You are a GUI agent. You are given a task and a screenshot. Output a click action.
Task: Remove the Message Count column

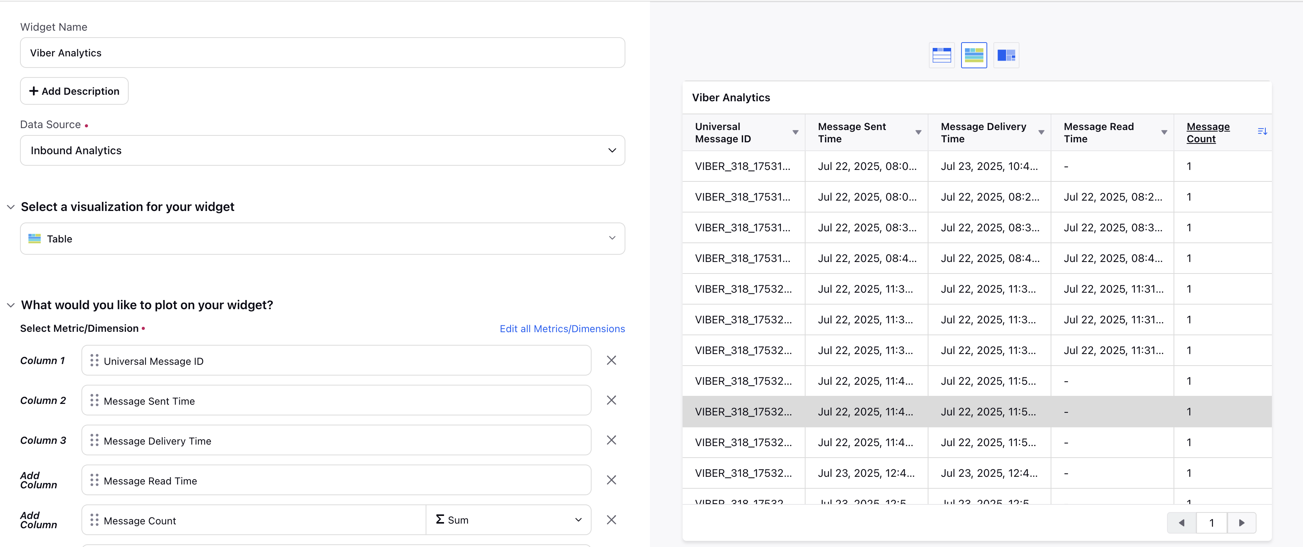(611, 520)
